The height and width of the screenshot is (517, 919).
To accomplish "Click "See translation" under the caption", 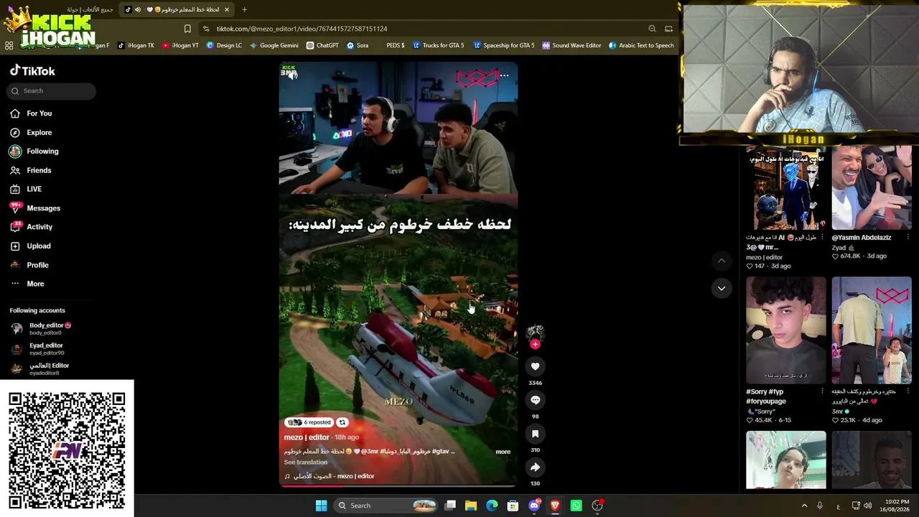I will pyautogui.click(x=306, y=462).
